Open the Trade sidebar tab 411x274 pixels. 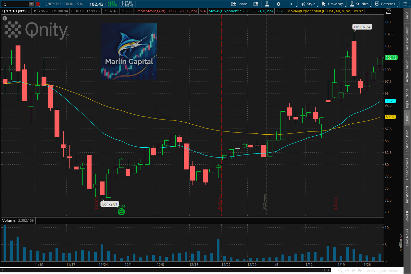pyautogui.click(x=407, y=16)
